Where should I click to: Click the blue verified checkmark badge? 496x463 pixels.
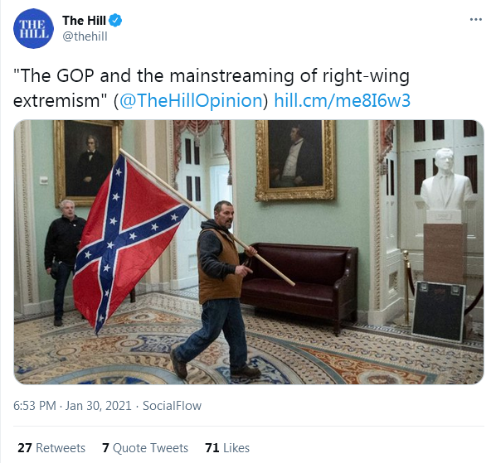pos(115,20)
